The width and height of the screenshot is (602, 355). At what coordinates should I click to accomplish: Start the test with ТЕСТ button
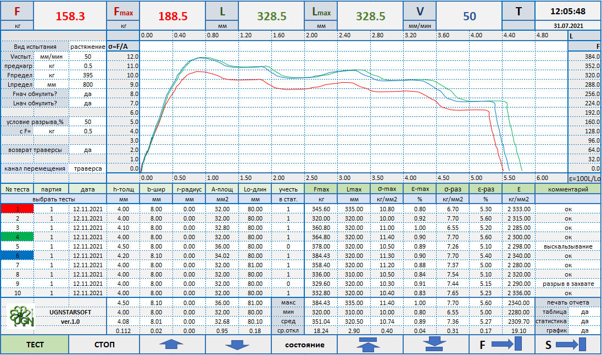tap(35, 344)
